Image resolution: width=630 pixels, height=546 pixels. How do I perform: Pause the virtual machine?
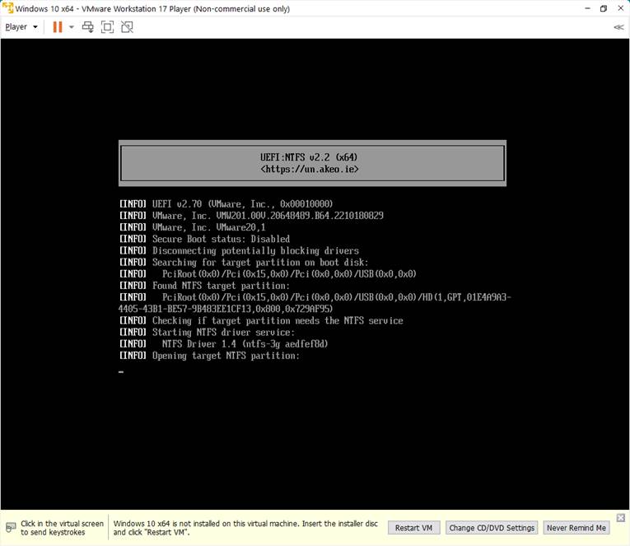coord(58,26)
